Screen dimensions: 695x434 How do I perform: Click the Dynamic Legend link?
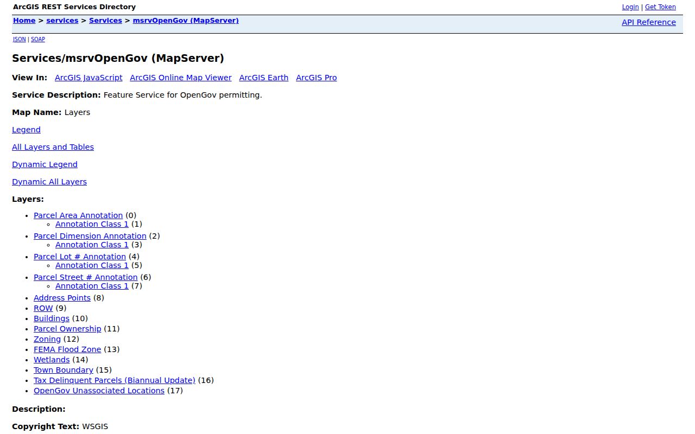[45, 164]
